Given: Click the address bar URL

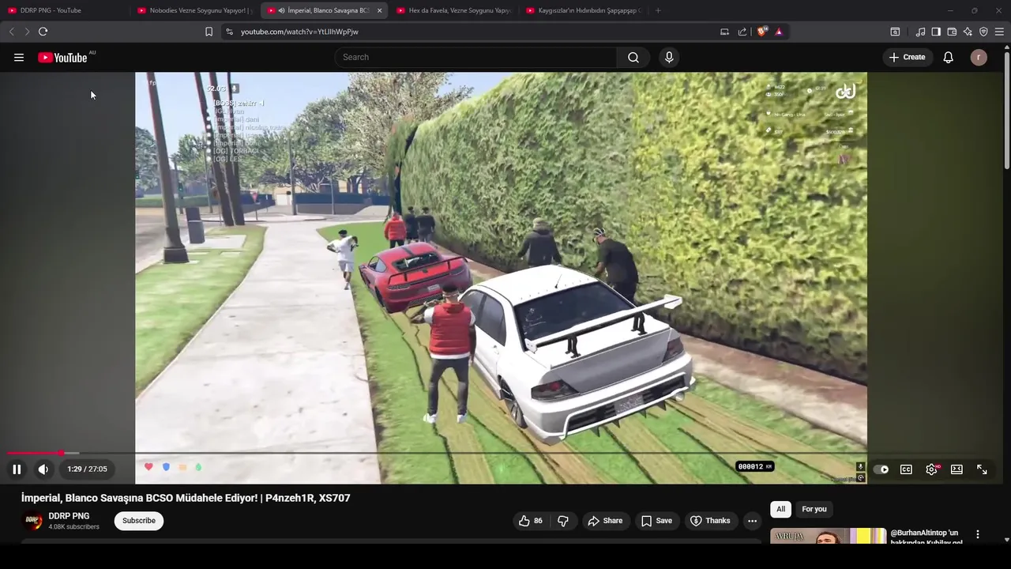Looking at the screenshot, I should pos(299,32).
